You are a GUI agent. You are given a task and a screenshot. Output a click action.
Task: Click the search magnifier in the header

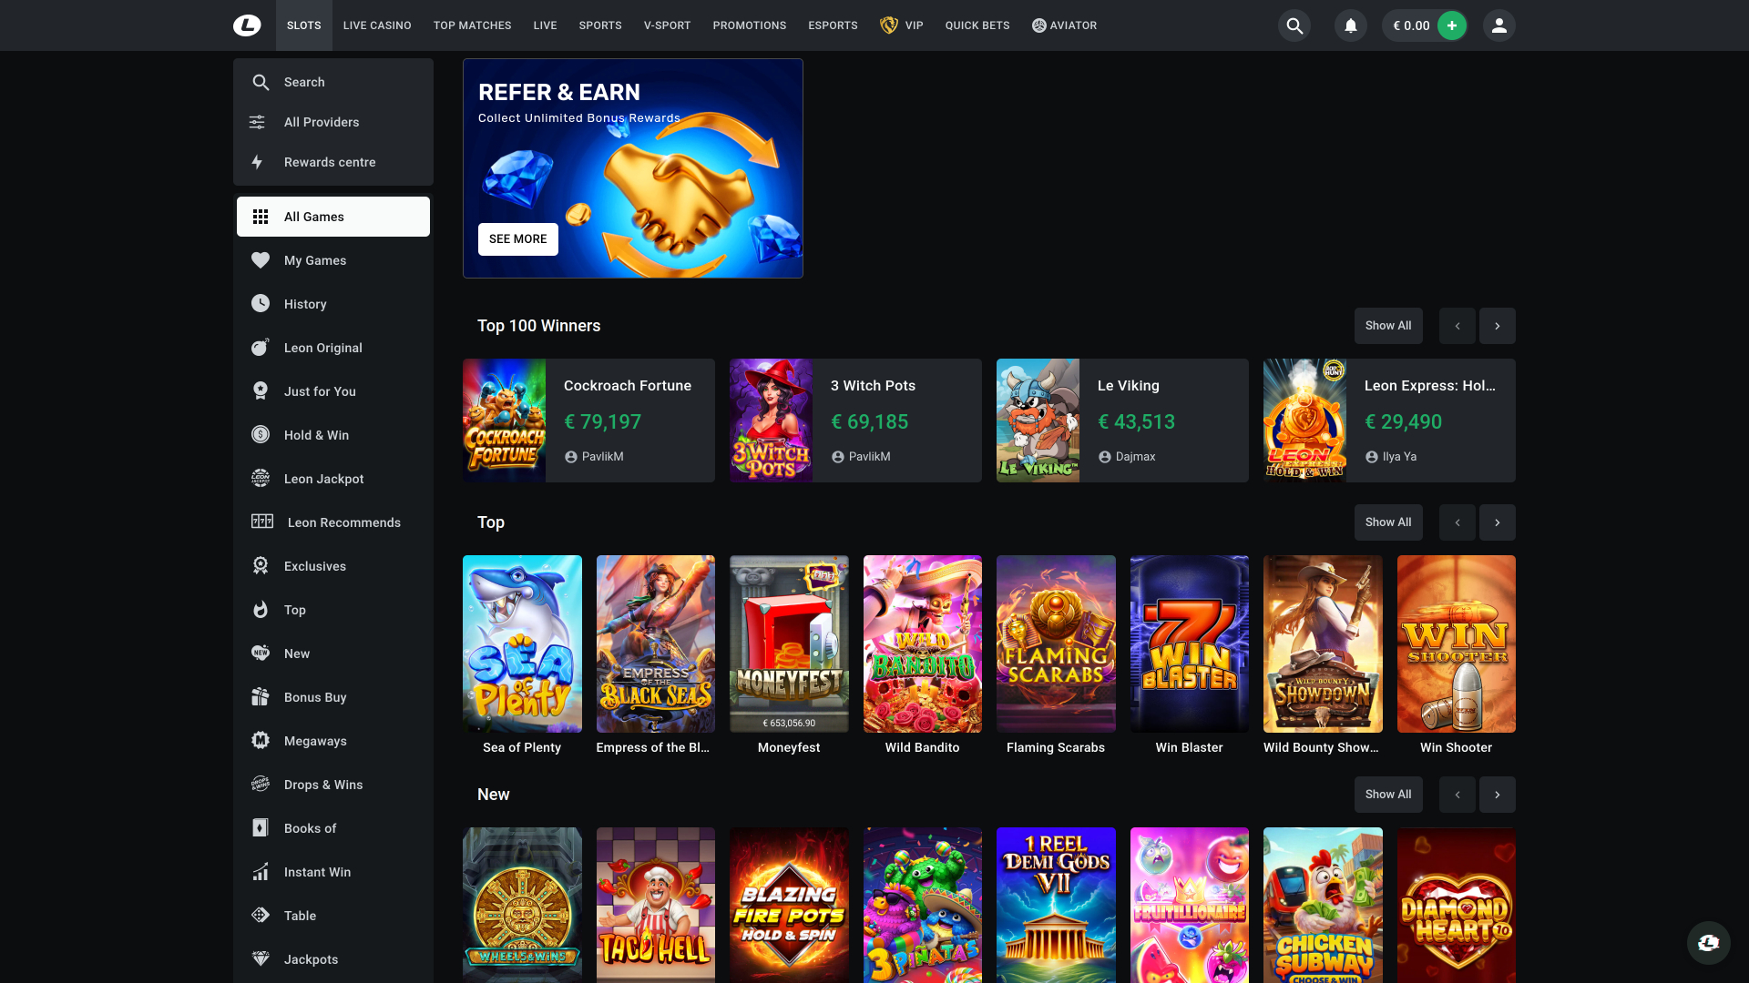[x=1294, y=25]
